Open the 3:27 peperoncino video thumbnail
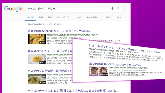The width and height of the screenshot is (165, 93). pyautogui.click(x=37, y=59)
